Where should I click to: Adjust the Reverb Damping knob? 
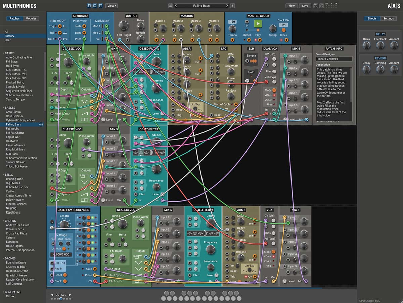pyautogui.click(x=380, y=69)
